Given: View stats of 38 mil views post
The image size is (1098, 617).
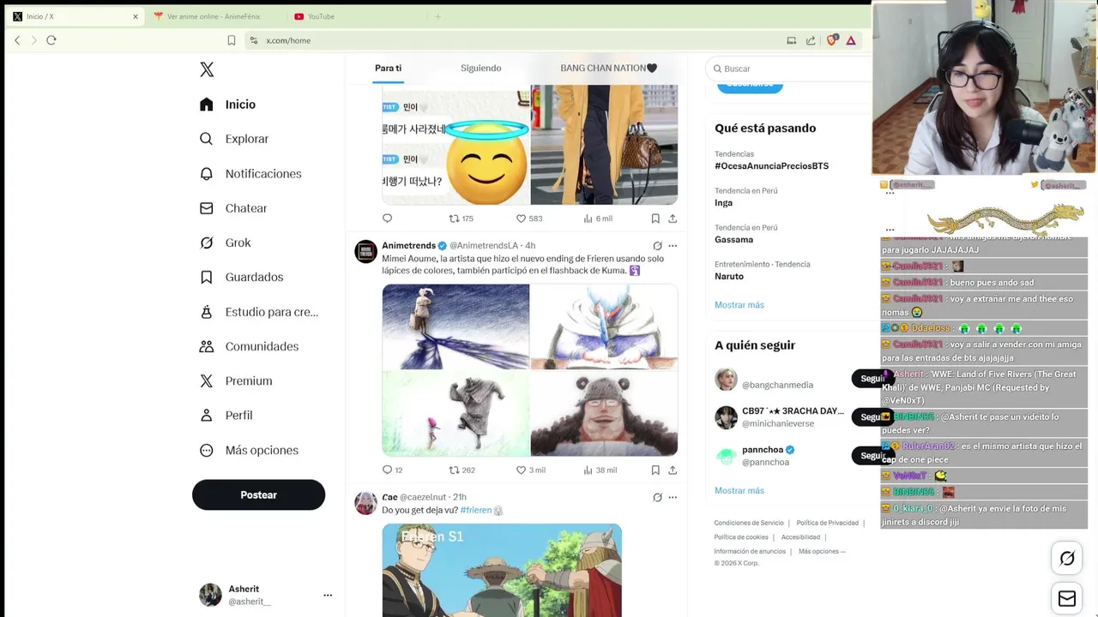Looking at the screenshot, I should point(588,470).
